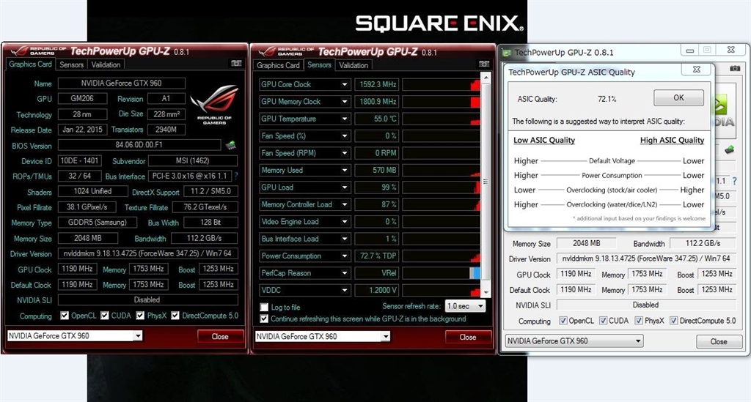Select Sensors tab in middle window
This screenshot has height=402, width=751.
(319, 64)
